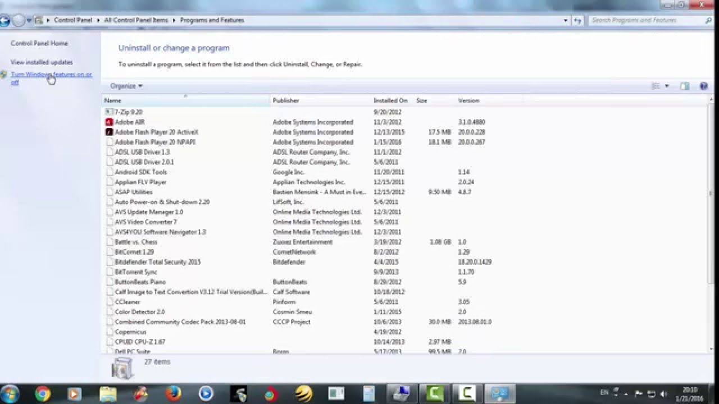Toggle the preview pane icon
The width and height of the screenshot is (719, 404).
pyautogui.click(x=684, y=86)
